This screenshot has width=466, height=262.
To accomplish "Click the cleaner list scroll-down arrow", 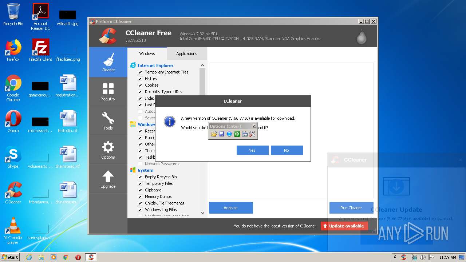I will click(x=202, y=213).
